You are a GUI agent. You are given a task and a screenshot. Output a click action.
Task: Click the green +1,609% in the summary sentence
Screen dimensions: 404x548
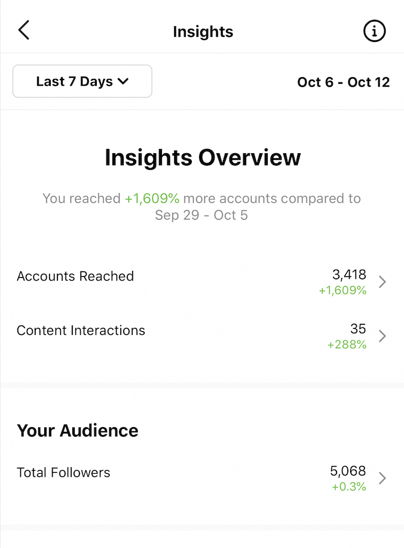152,199
